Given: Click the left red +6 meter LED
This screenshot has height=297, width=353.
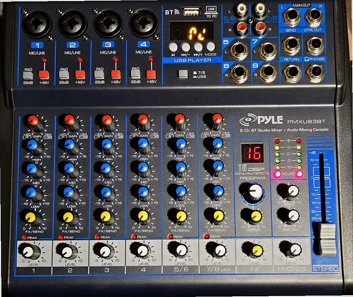Looking at the screenshot, I should [x=277, y=141].
